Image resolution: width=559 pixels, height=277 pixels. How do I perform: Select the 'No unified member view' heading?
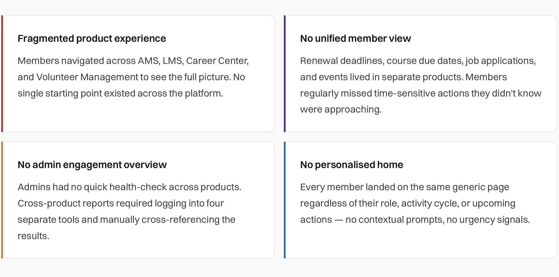355,38
